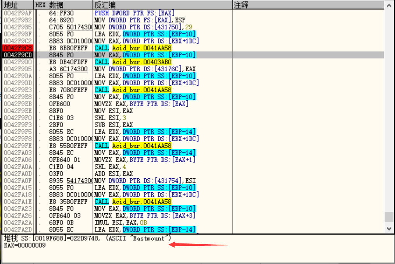The height and width of the screenshot is (264, 395).
Task: Select the breakpoint address 0042F9C8
Action: [x=17, y=48]
